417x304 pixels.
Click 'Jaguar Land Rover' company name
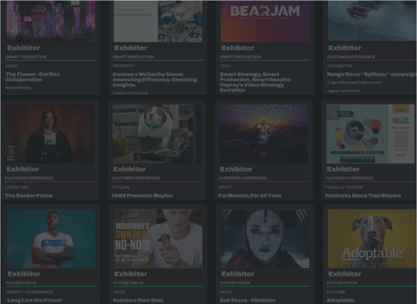point(343,91)
